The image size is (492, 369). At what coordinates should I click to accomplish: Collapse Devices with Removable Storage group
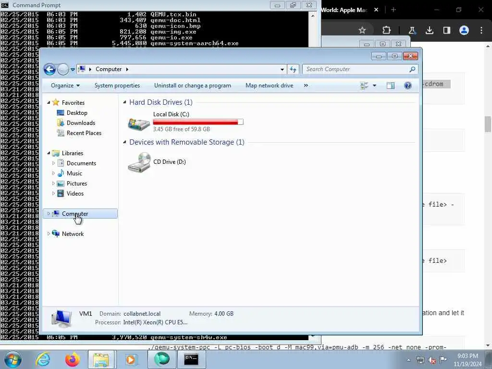(124, 142)
